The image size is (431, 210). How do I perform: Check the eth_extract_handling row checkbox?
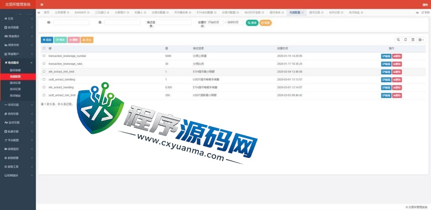point(44,87)
